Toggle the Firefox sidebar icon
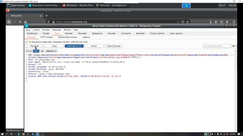Image resolution: width=243 pixels, height=136 pixels. [x=222, y=22]
